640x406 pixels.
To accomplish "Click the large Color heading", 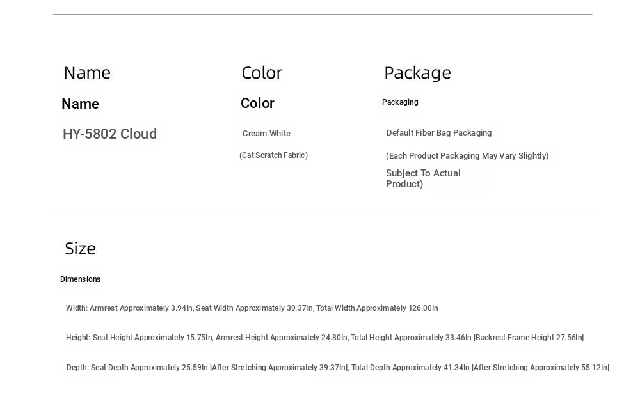I will (x=262, y=73).
